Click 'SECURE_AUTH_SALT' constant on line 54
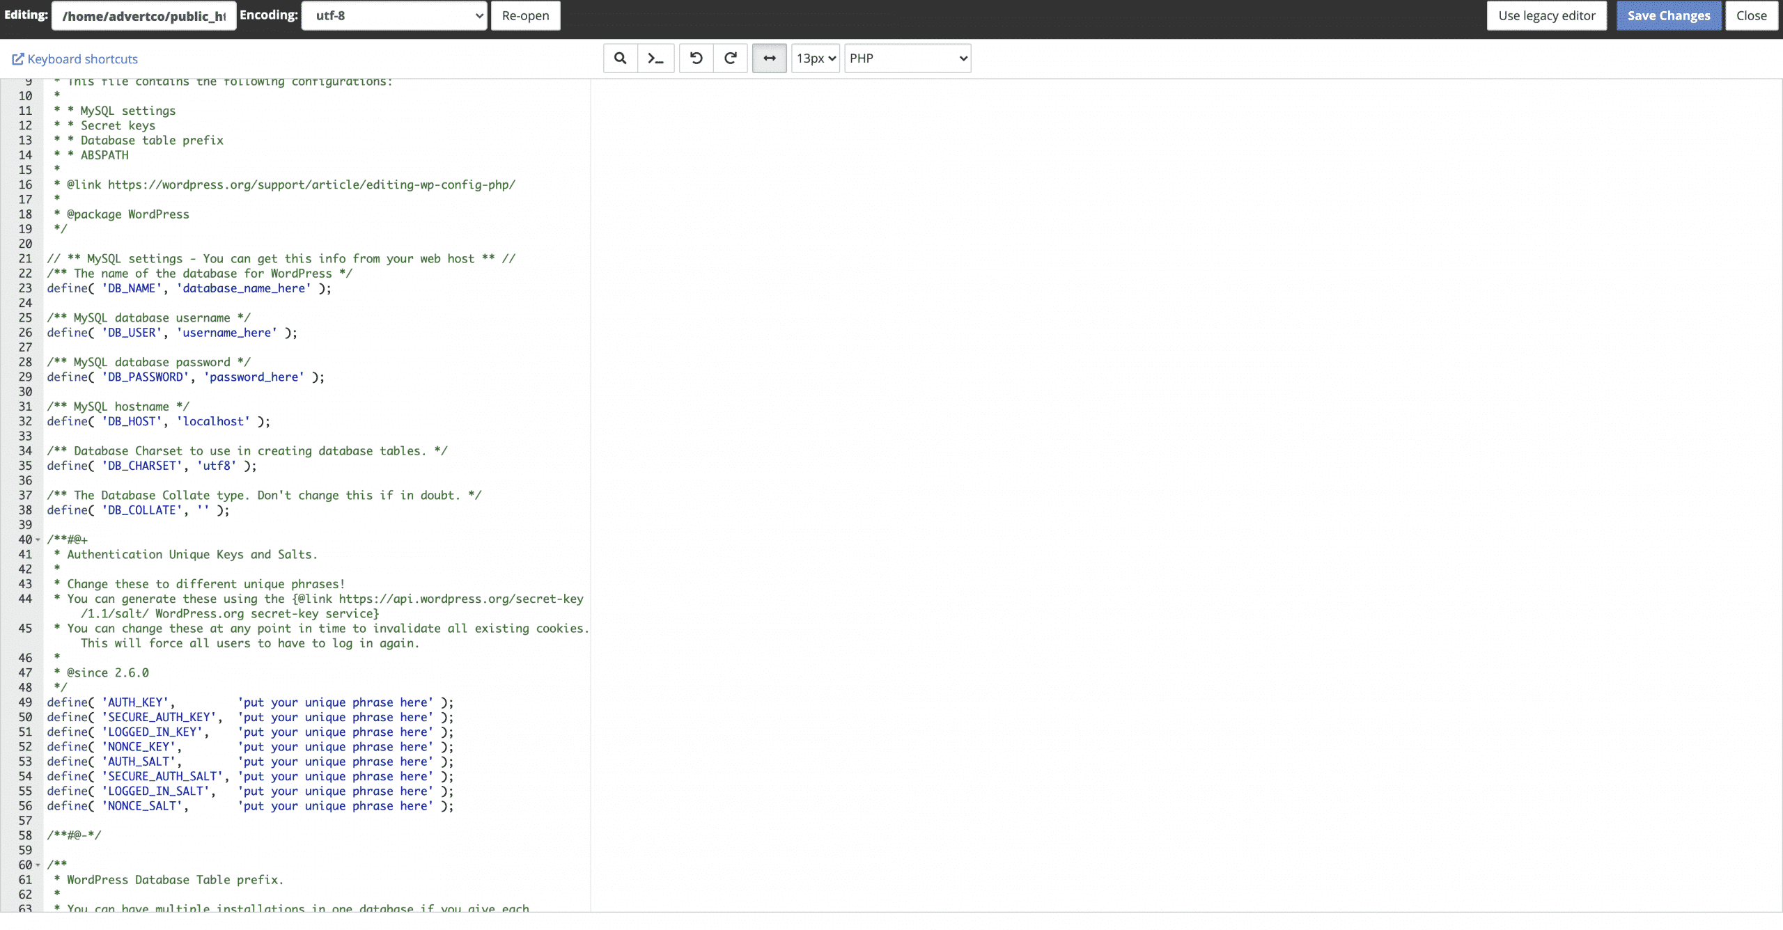Image resolution: width=1783 pixels, height=930 pixels. 162,777
